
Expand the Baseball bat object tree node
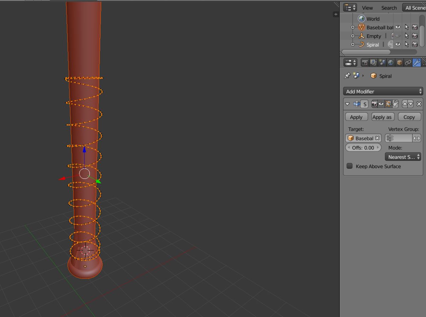(353, 27)
